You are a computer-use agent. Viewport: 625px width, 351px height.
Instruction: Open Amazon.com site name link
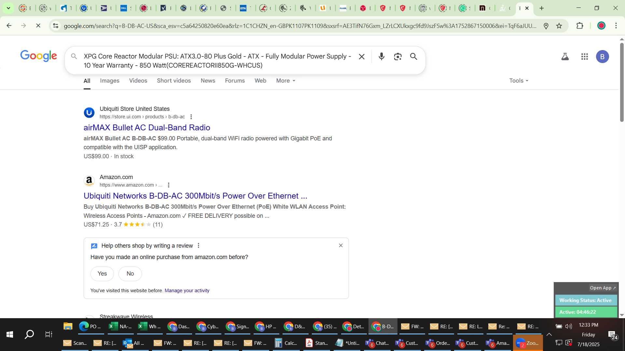[116, 177]
